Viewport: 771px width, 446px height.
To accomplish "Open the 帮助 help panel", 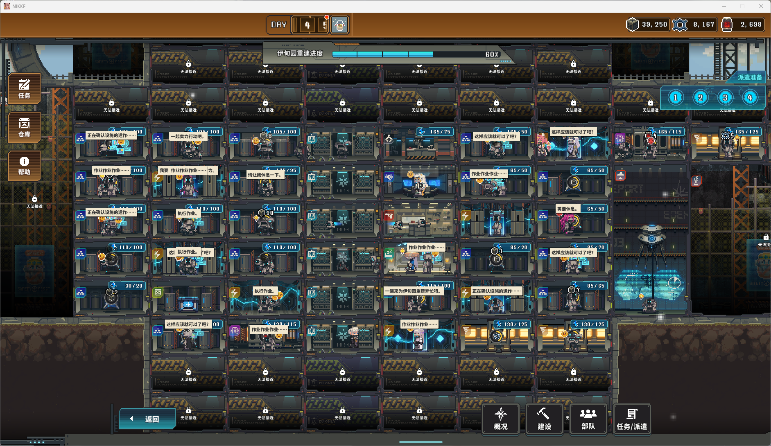I will [x=24, y=166].
